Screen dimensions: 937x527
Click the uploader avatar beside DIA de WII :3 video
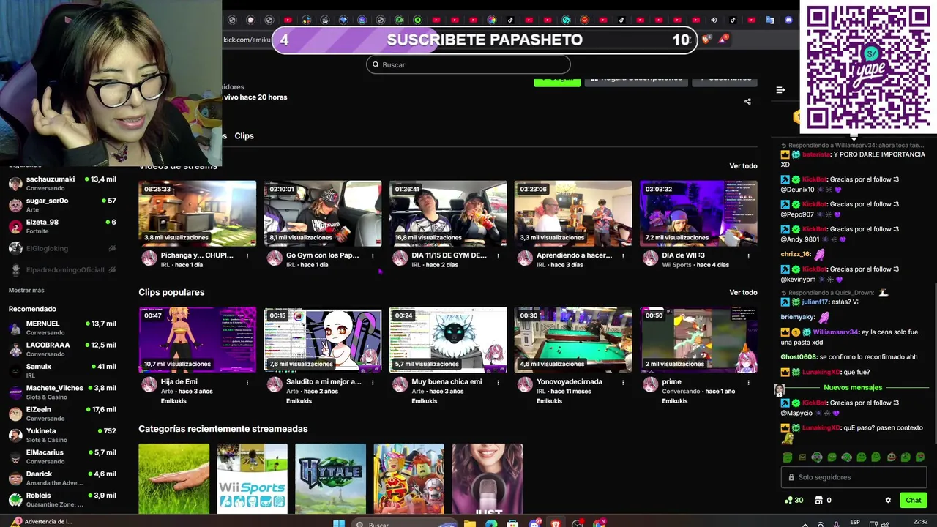click(650, 258)
